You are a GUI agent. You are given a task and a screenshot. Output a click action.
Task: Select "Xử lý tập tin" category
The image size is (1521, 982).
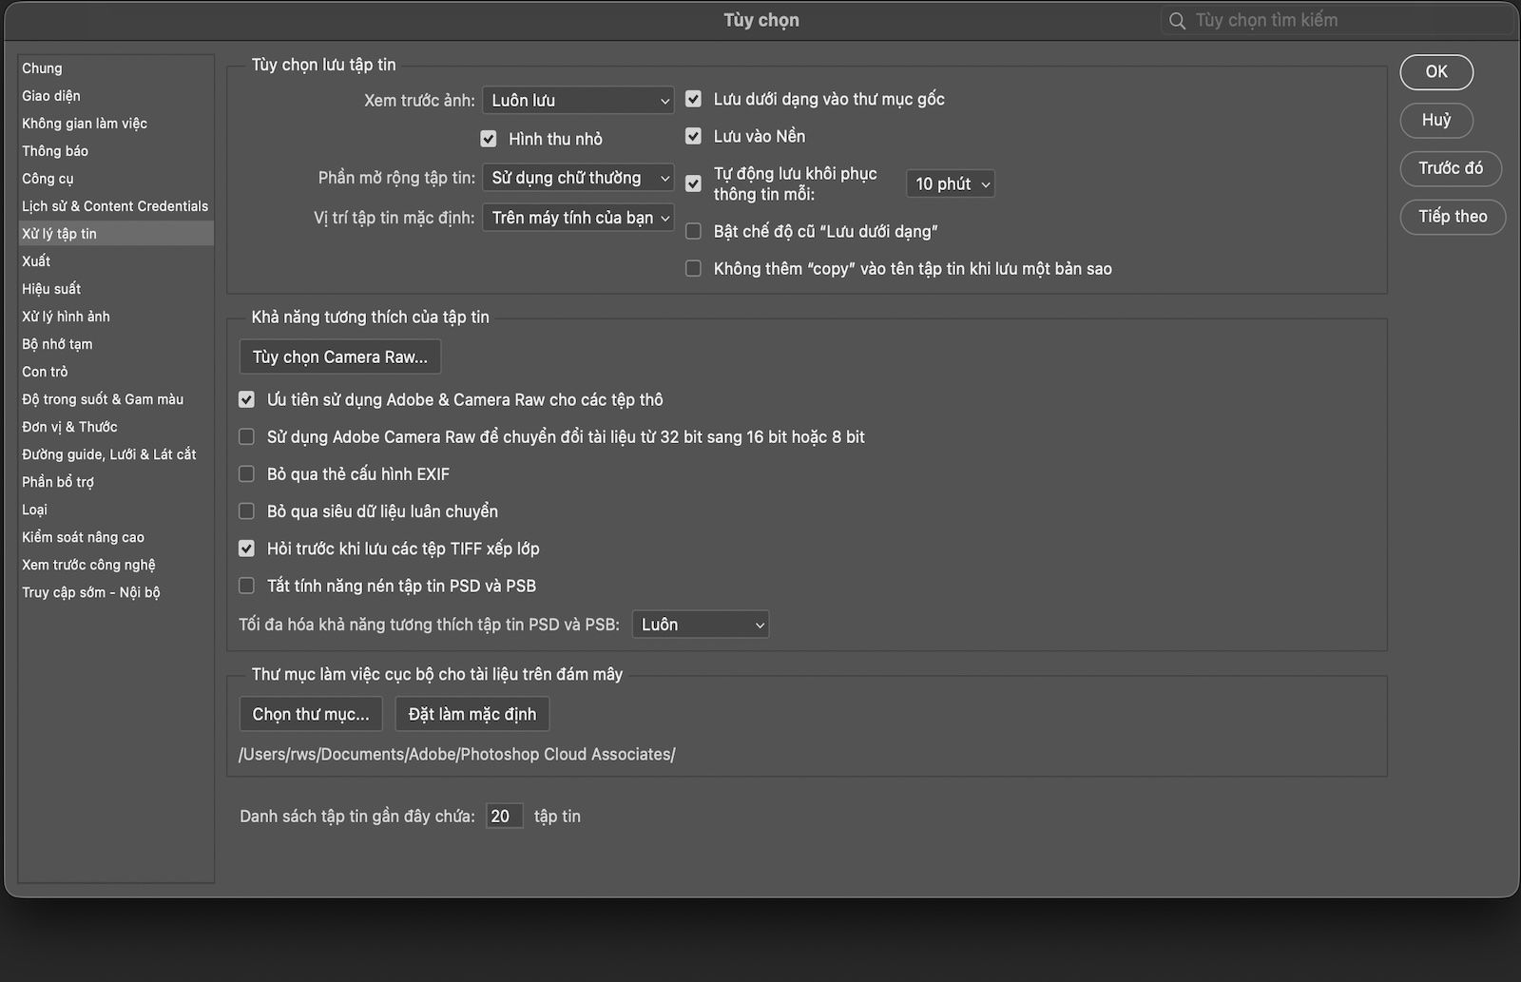[116, 234]
